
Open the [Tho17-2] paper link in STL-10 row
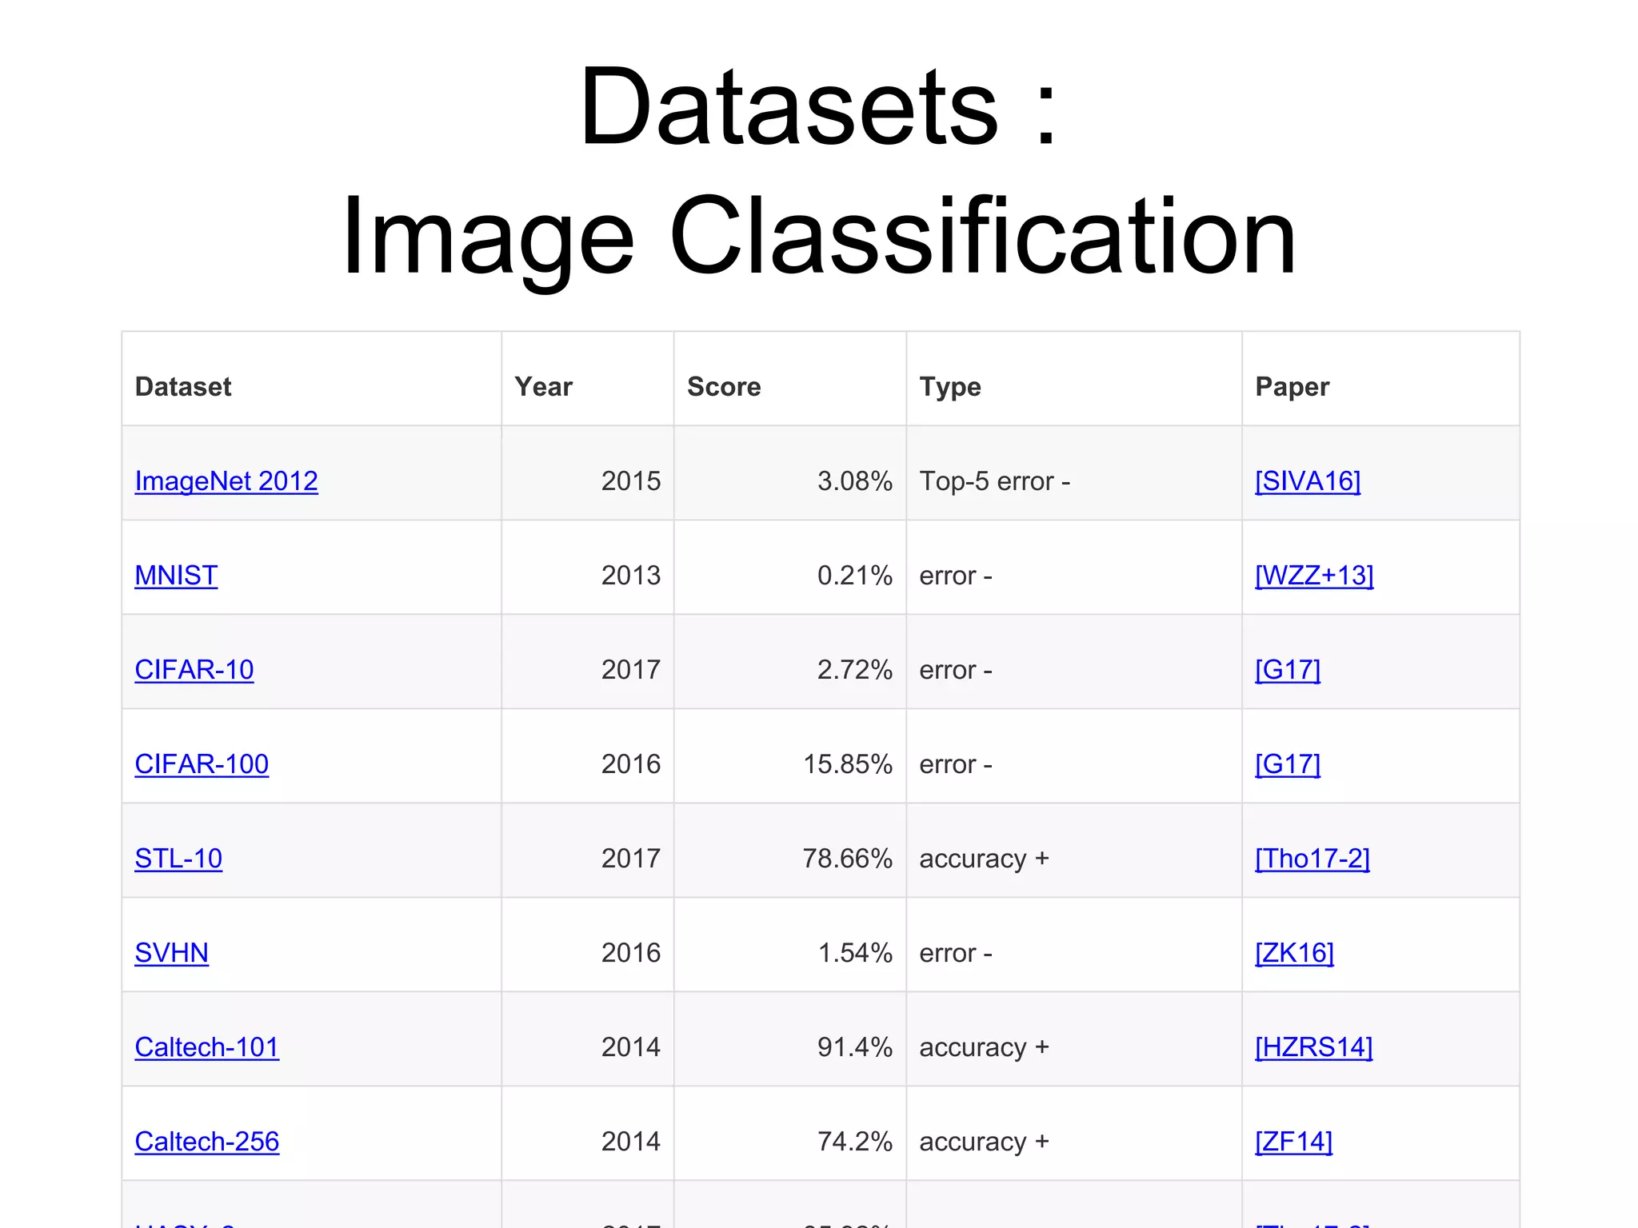[x=1312, y=859]
